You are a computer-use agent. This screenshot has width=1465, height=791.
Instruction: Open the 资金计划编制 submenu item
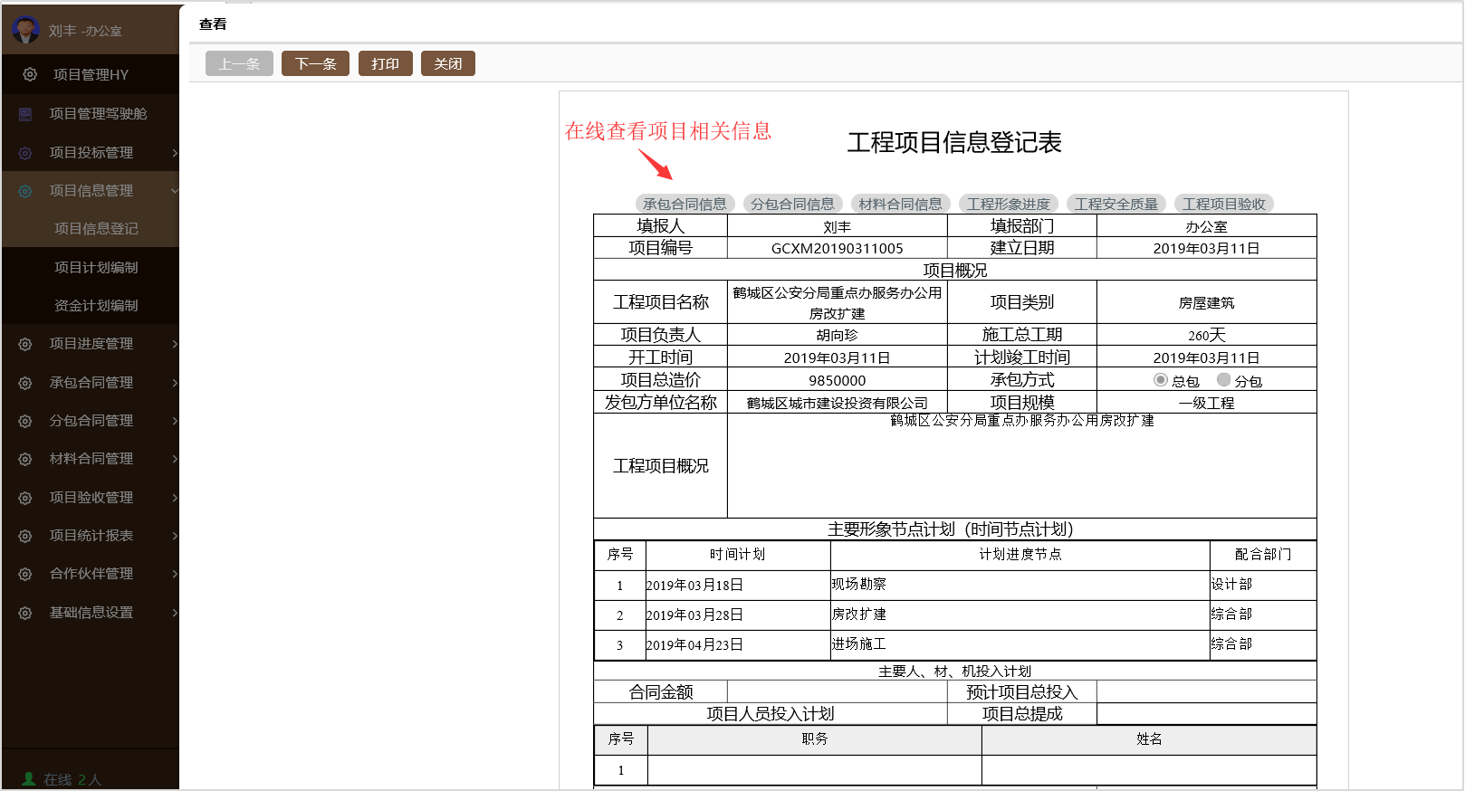[x=96, y=306]
